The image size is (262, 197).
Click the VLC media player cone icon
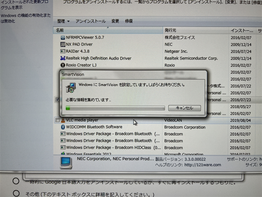pos(63,120)
